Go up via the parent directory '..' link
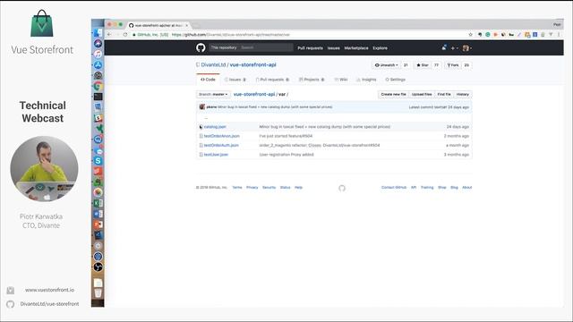Screen dimensions: 573x322 point(206,117)
